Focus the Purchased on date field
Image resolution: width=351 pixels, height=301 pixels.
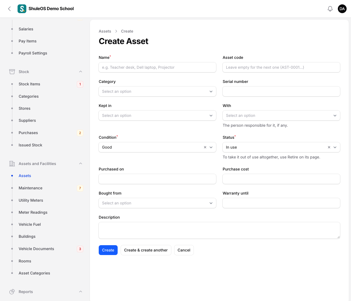click(x=157, y=179)
